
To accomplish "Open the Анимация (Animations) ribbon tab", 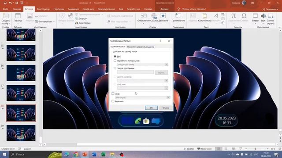I will (73, 9).
